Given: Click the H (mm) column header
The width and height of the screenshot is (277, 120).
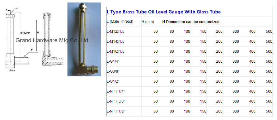Looking at the screenshot, I should 148,22.
